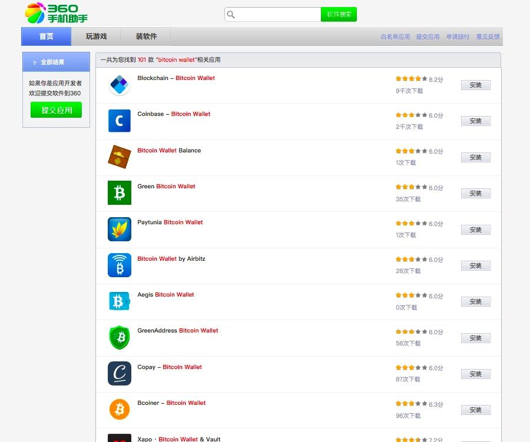Click the 360 手机助手 logo
Viewport: 530px width, 442px height.
click(x=56, y=13)
